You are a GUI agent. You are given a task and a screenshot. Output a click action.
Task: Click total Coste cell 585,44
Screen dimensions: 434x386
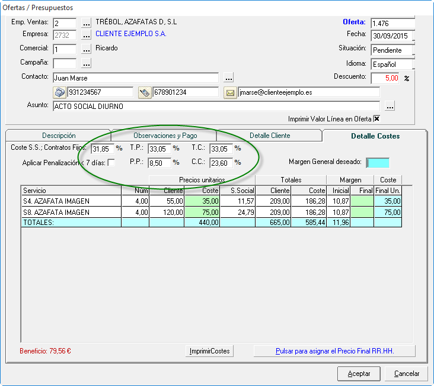[x=309, y=223]
